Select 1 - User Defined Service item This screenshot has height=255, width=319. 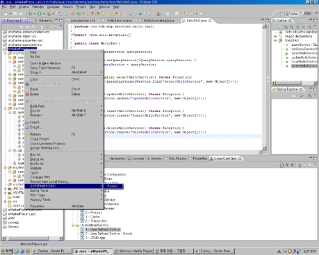103,229
